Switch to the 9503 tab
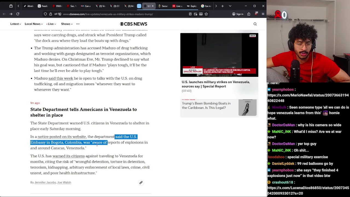 57,6
